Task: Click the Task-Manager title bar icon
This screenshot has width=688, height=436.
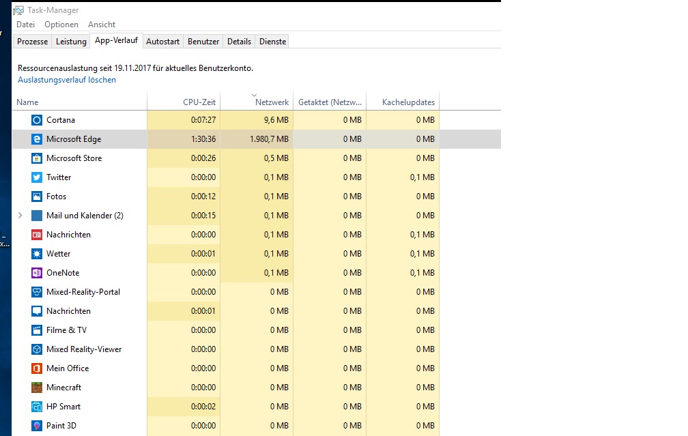Action: point(18,10)
